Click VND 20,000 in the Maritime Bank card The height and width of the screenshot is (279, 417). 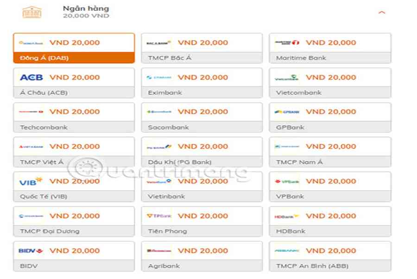(x=331, y=43)
